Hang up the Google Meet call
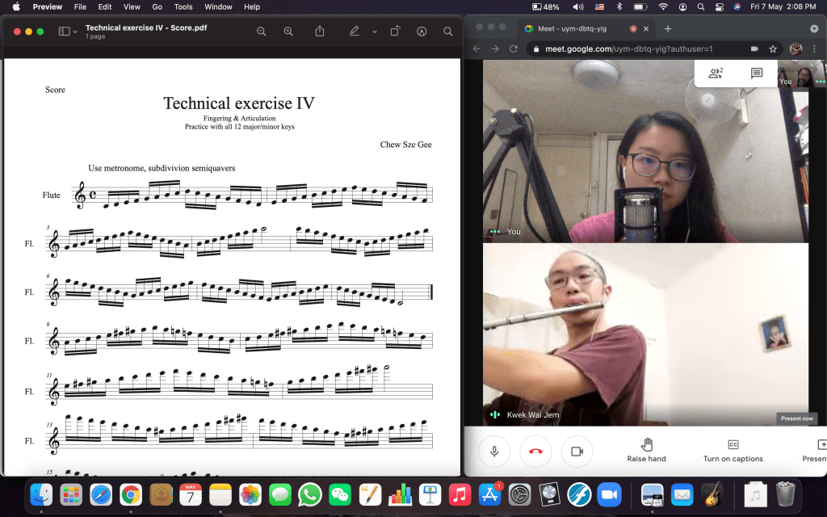This screenshot has height=517, width=827. coord(535,452)
